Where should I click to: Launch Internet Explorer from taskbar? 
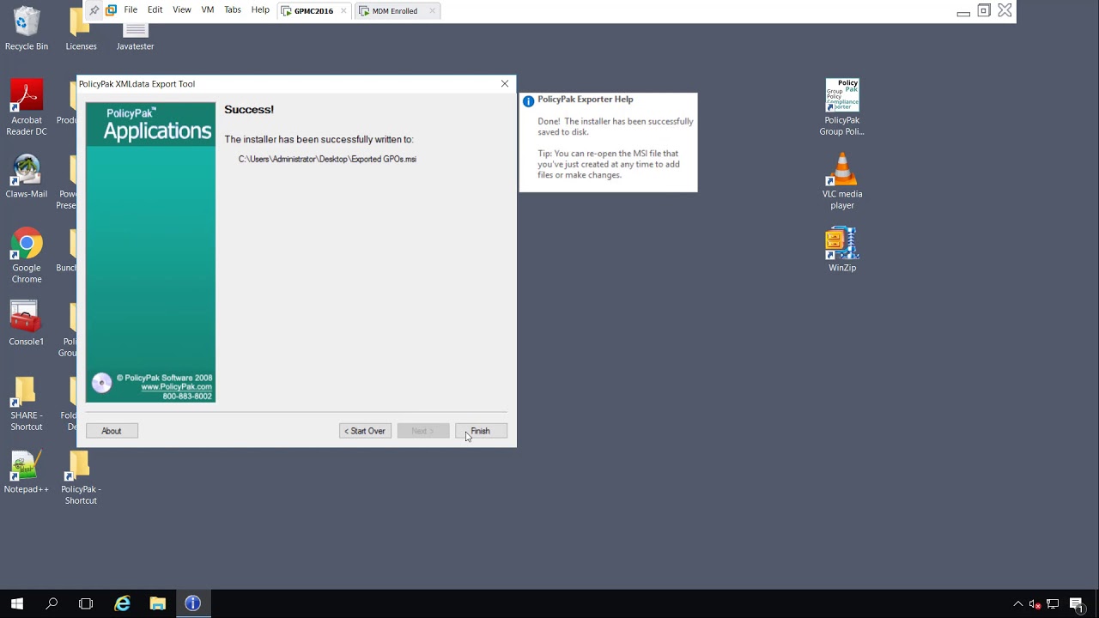[123, 603]
